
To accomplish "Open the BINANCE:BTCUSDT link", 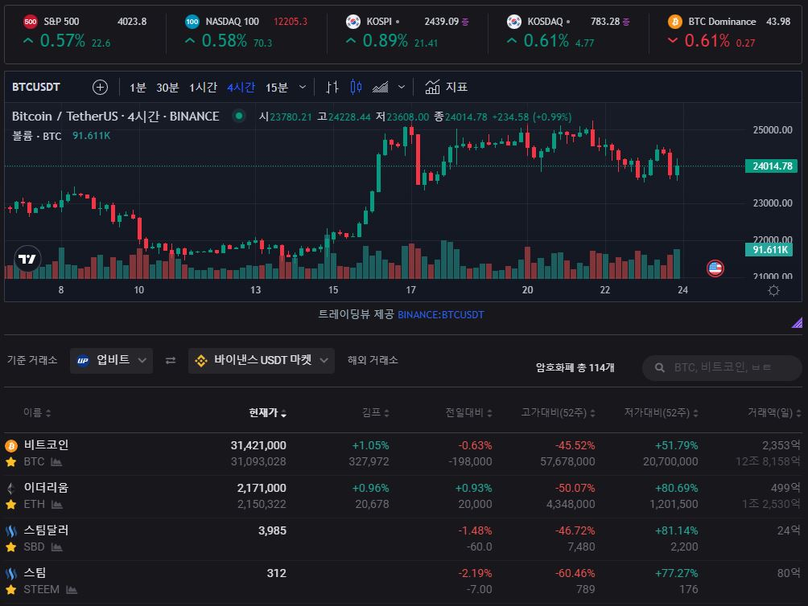I will [440, 315].
